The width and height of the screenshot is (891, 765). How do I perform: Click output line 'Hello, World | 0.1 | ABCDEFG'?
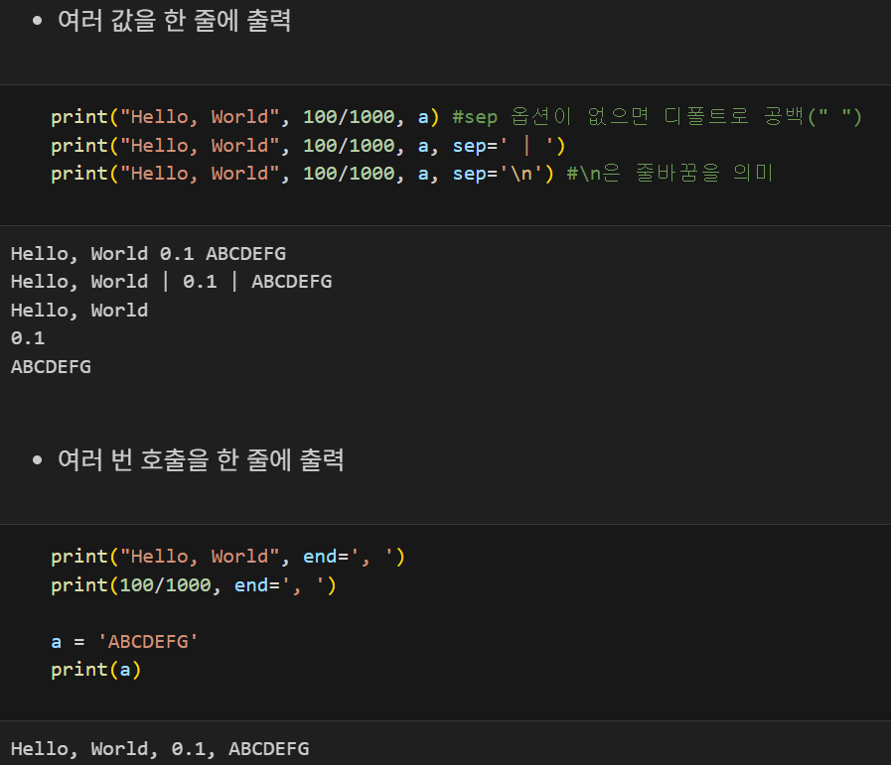[x=171, y=282]
